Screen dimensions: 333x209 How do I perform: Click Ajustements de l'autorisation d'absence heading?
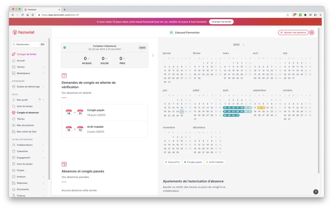coord(193,181)
